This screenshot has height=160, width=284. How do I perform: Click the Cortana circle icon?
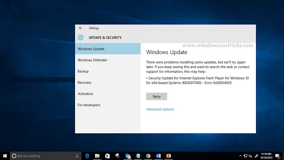pyautogui.click(x=14, y=156)
